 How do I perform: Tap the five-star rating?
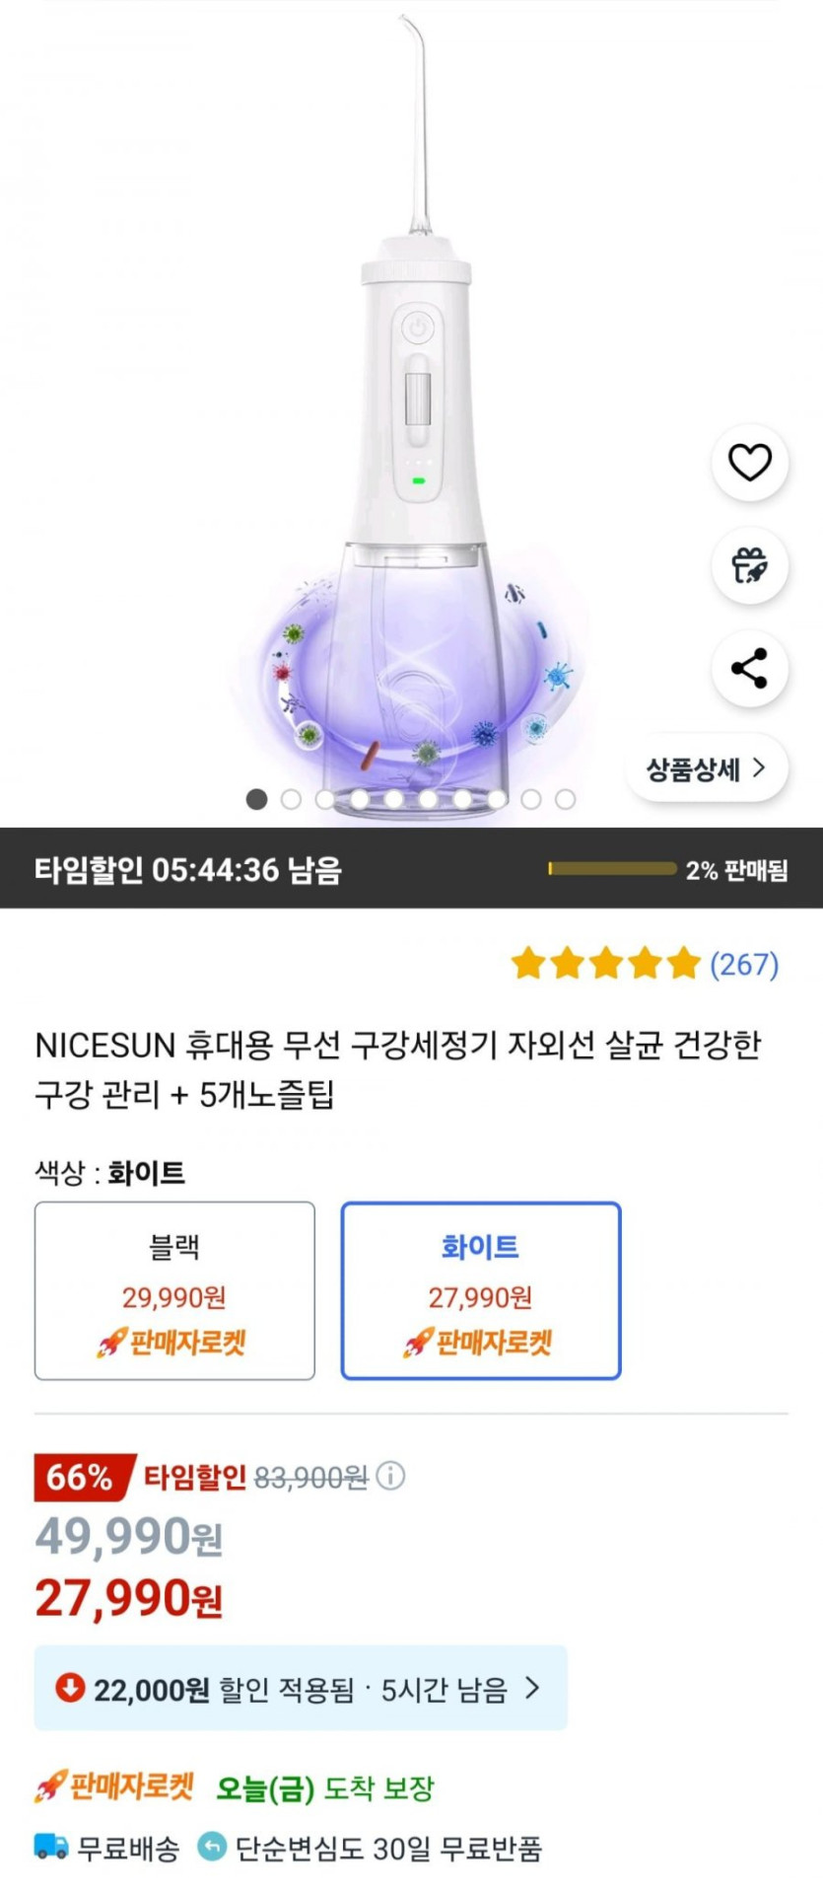pyautogui.click(x=605, y=964)
